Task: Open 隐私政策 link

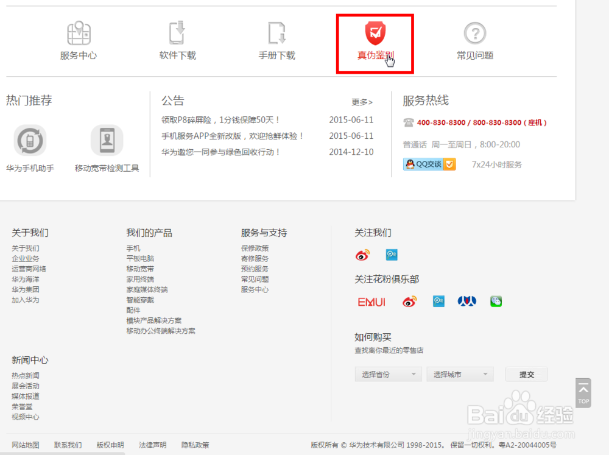Action: (x=195, y=445)
